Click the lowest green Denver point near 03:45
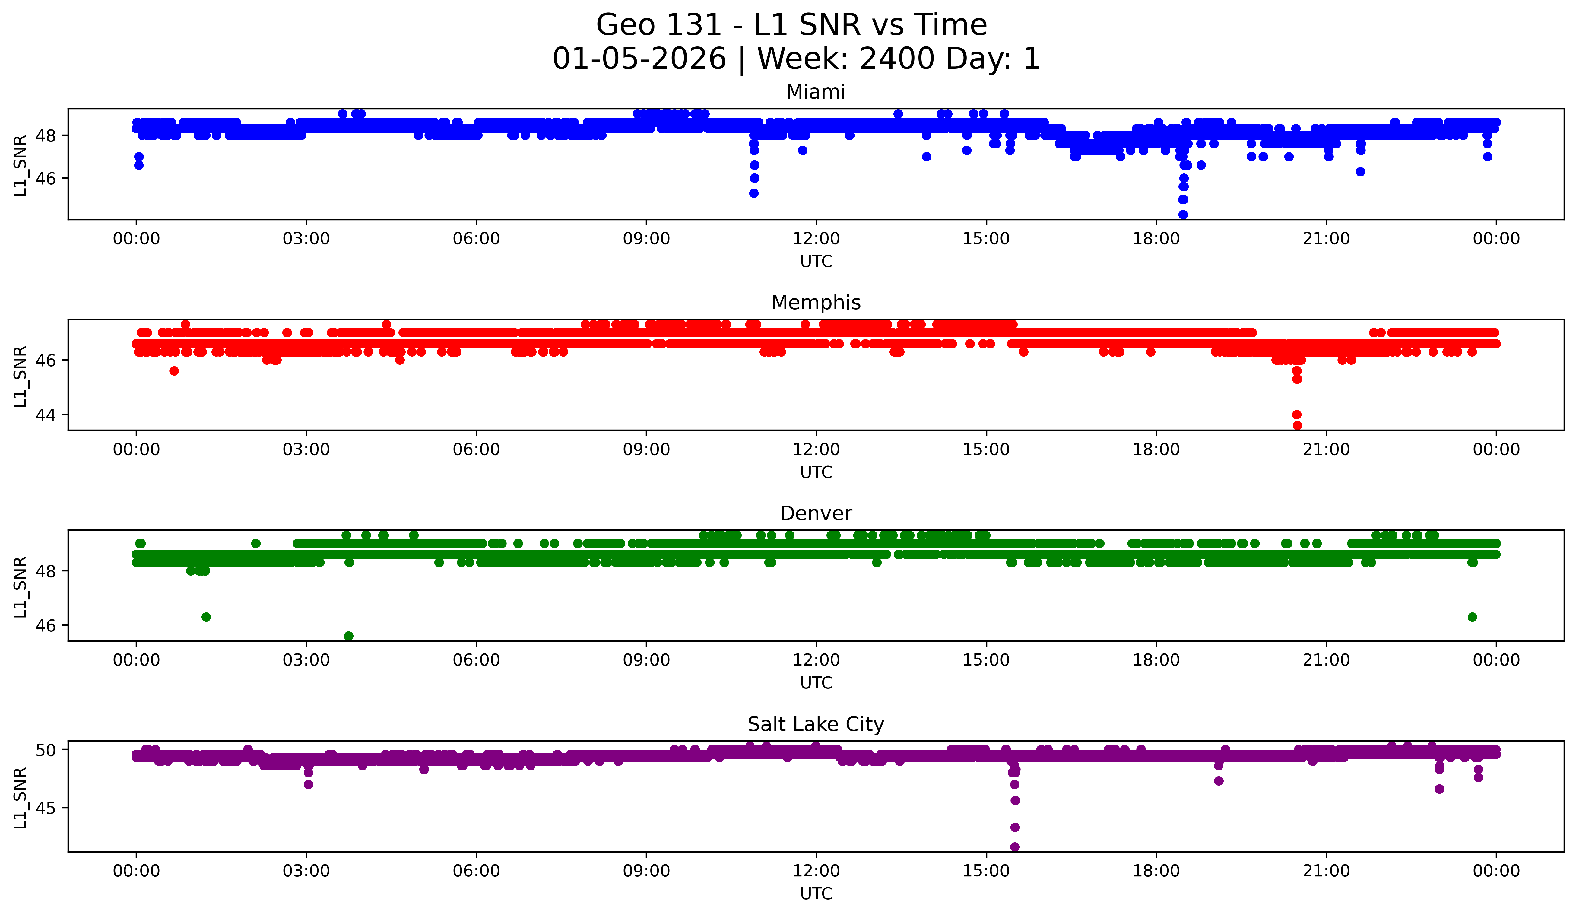 [349, 636]
